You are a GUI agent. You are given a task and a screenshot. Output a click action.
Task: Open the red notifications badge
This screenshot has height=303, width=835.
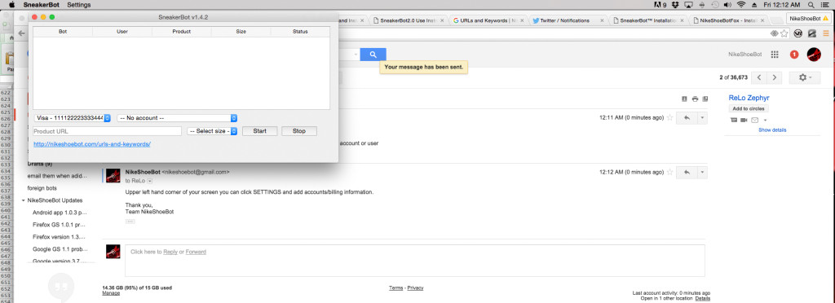(794, 55)
